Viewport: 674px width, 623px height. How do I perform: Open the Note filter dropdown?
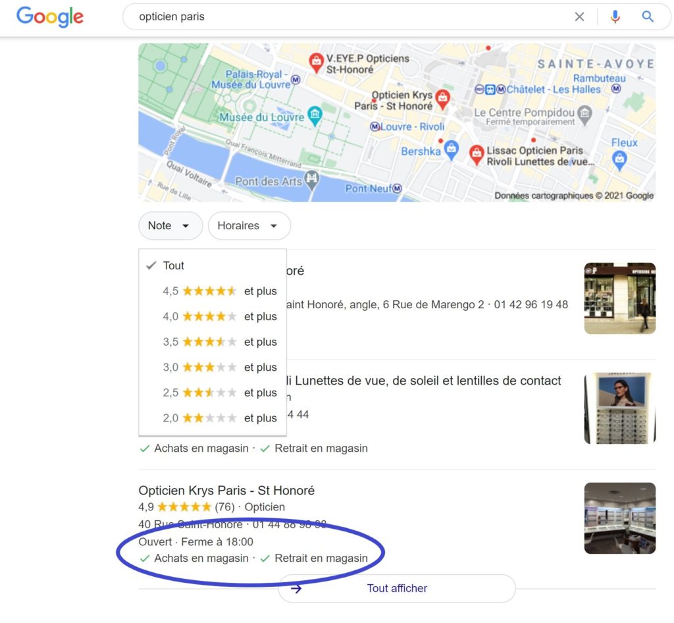pyautogui.click(x=170, y=226)
